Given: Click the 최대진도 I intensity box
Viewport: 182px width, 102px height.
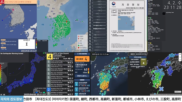Looking at the screenshot, I should coord(27,44).
